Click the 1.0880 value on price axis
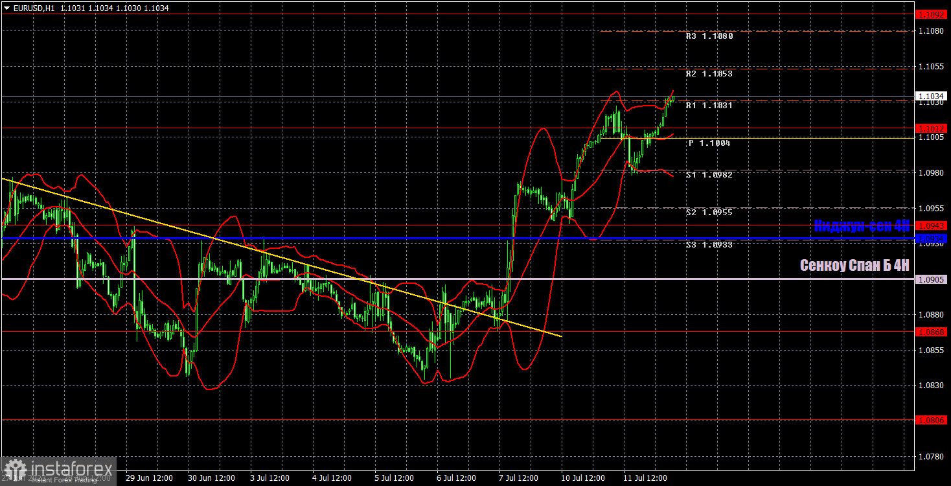Viewport: 951px width, 486px height. [932, 314]
